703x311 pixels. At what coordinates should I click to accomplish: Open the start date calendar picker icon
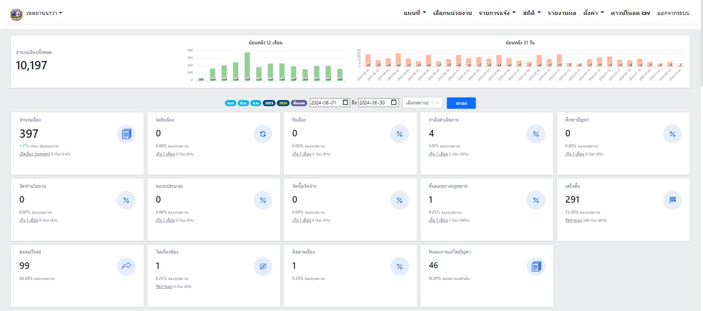pyautogui.click(x=345, y=103)
